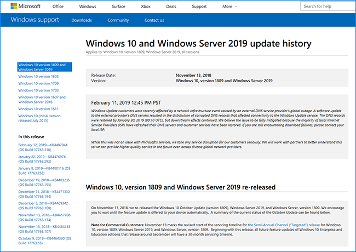Open February 12, 2019 KB4487044 update
The height and width of the screenshot is (252, 356).
(43, 147)
